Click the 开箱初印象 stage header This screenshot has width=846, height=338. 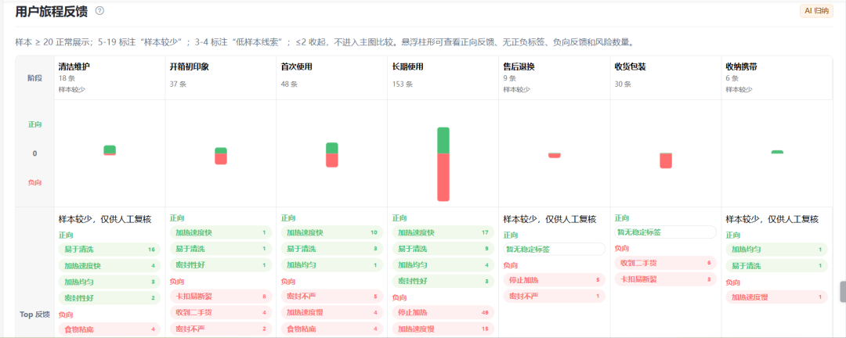(190, 67)
